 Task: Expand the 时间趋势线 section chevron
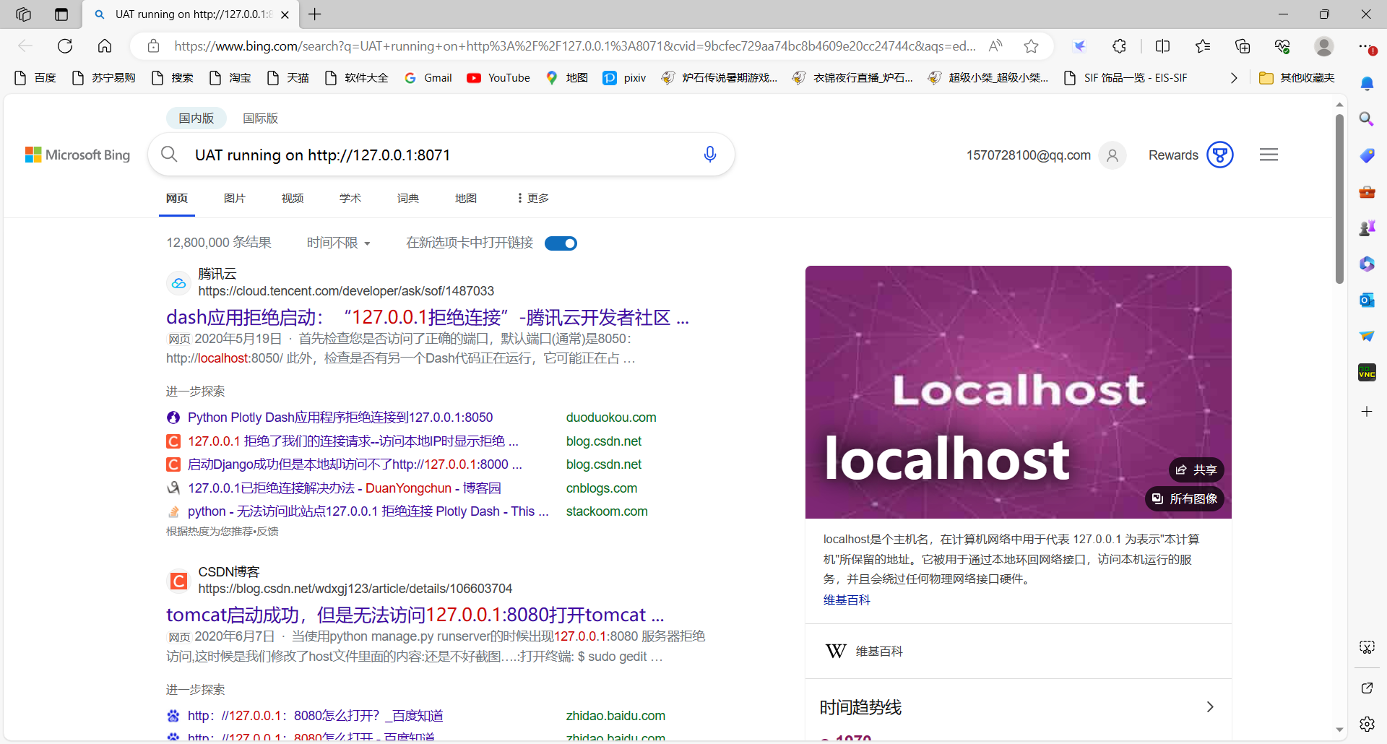click(x=1211, y=707)
